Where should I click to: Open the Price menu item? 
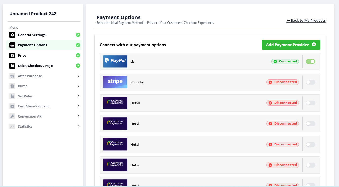click(x=44, y=55)
